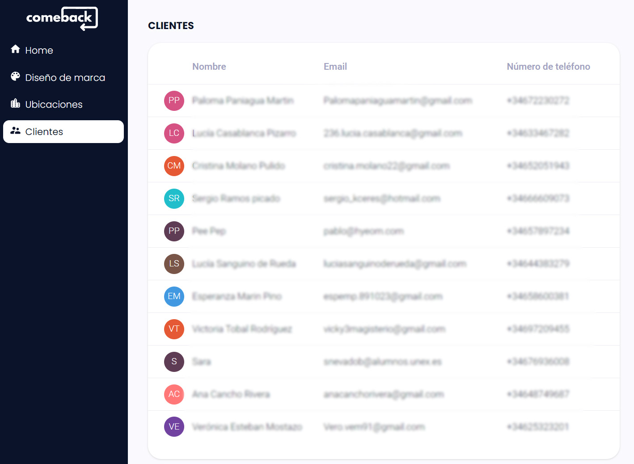Select Cristina Molano's CM avatar icon
The image size is (634, 464).
click(174, 166)
